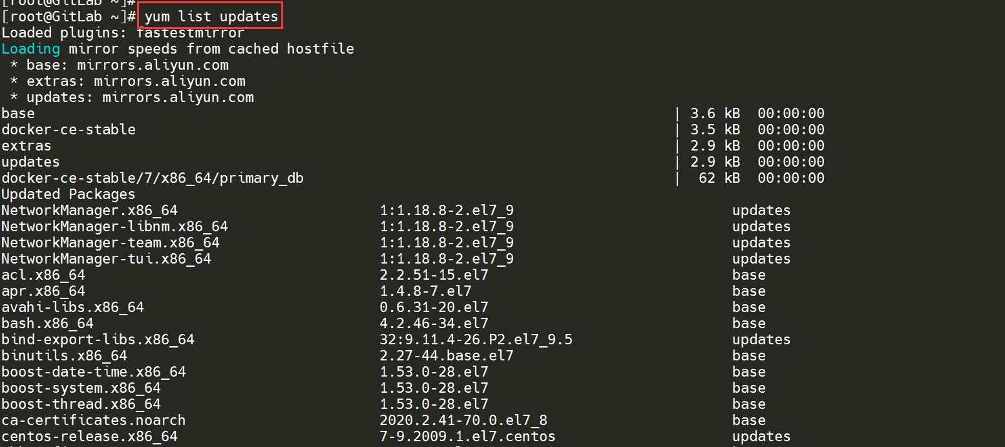Click centos-release.x86_64 package name
This screenshot has width=1005, height=447.
pyautogui.click(x=89, y=437)
